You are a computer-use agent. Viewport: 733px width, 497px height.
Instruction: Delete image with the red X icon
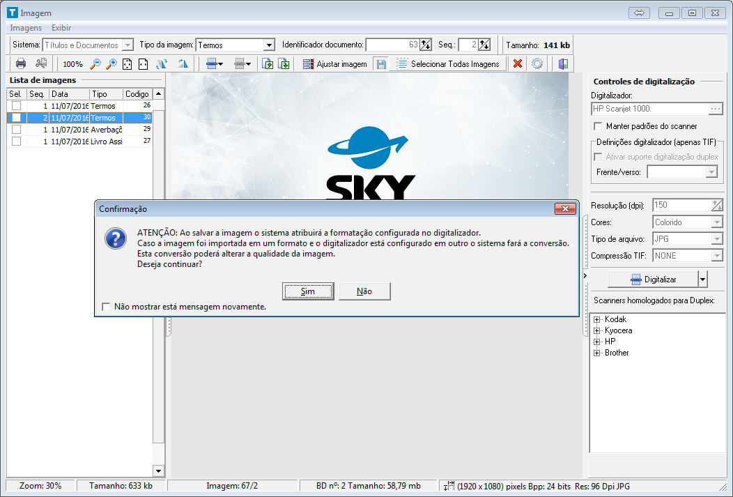coord(518,63)
